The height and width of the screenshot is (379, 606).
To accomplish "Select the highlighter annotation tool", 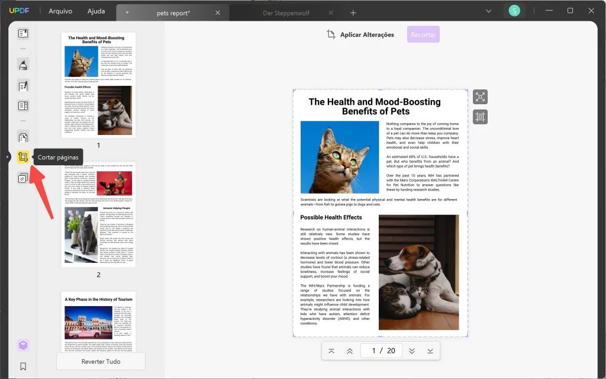I will [22, 66].
